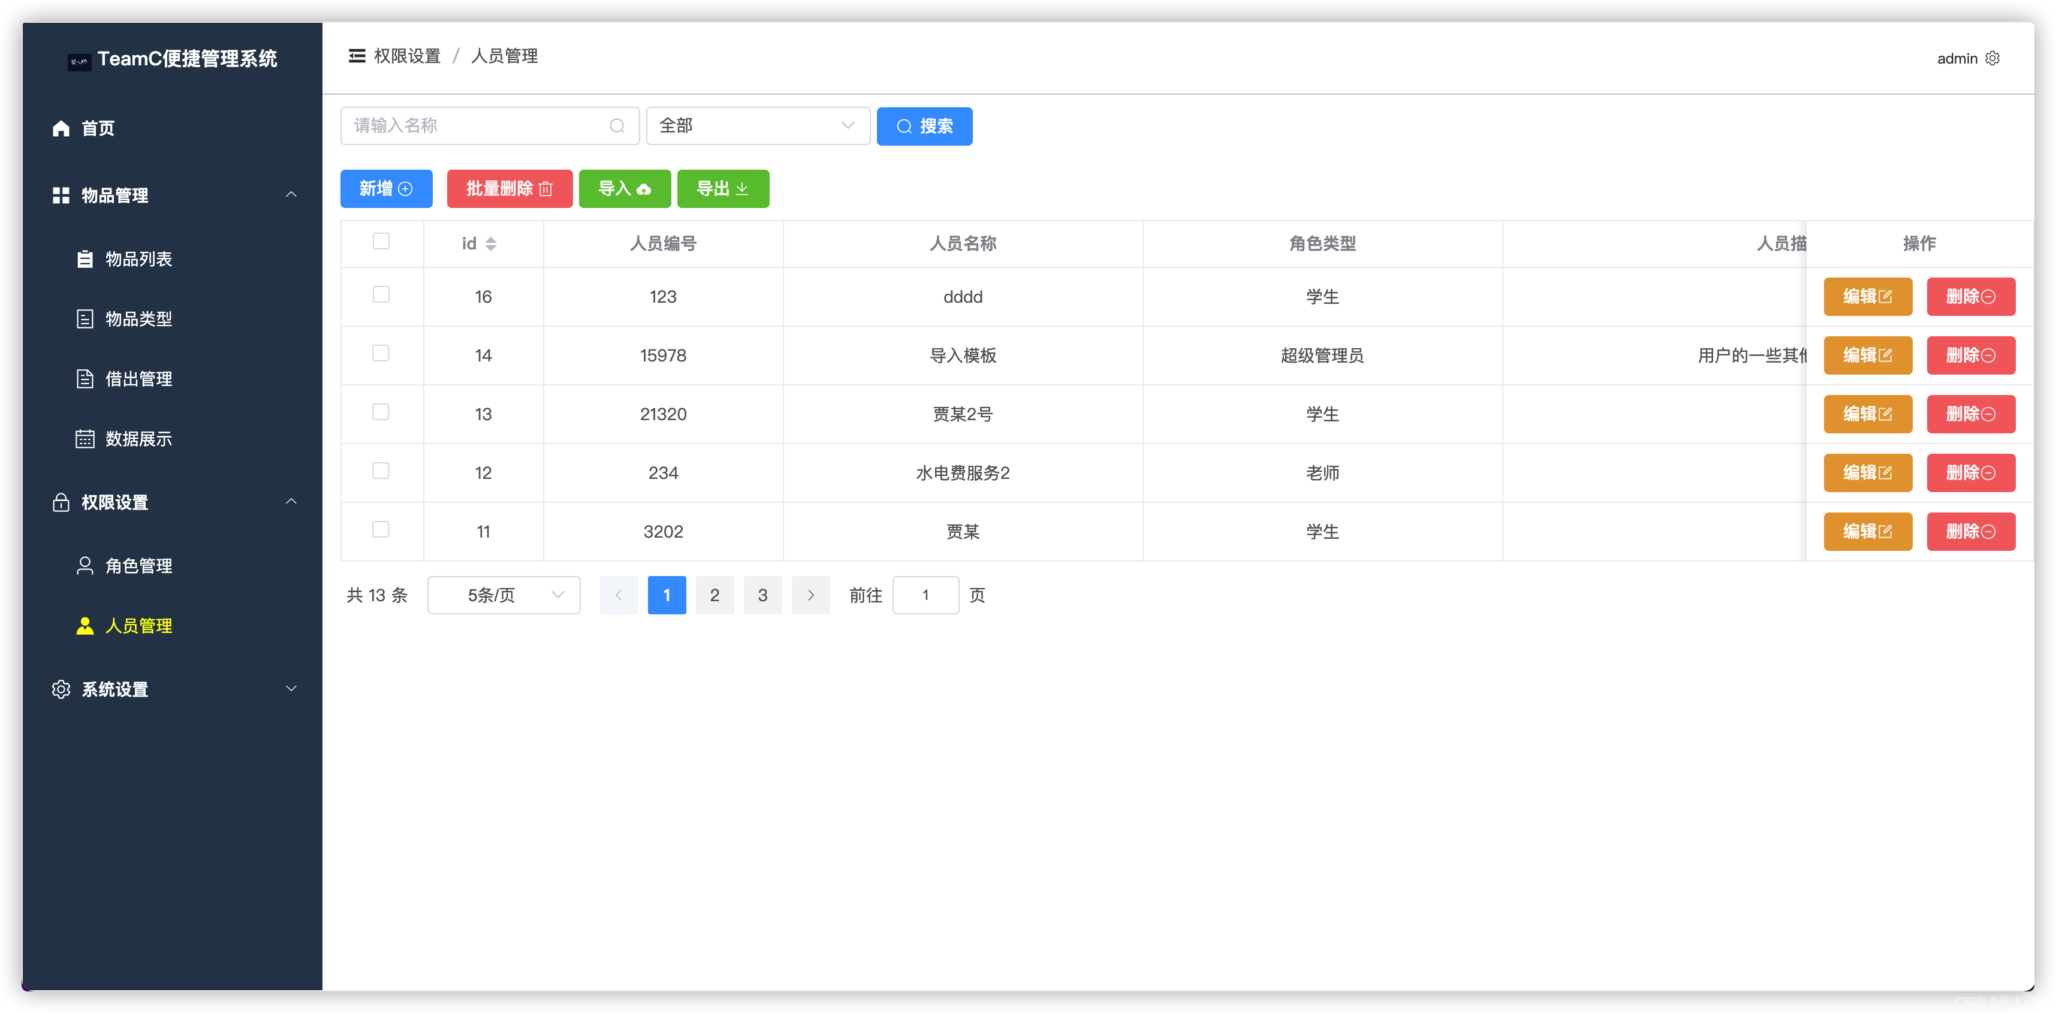Tick the checkbox for id 12
Image resolution: width=2056 pixels, height=1013 pixels.
point(381,471)
